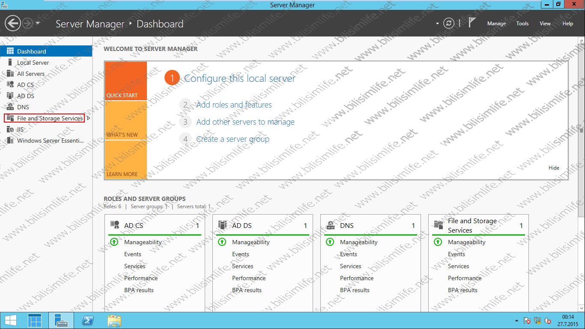This screenshot has width=585, height=329.
Task: Click Manageability status icon in AD CS tile
Action: [x=114, y=242]
